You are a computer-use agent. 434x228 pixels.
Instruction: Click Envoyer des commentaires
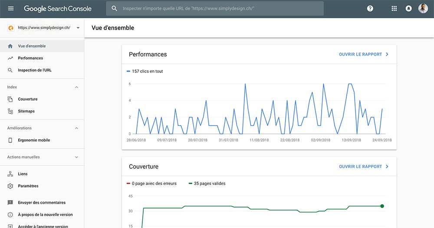click(x=42, y=202)
